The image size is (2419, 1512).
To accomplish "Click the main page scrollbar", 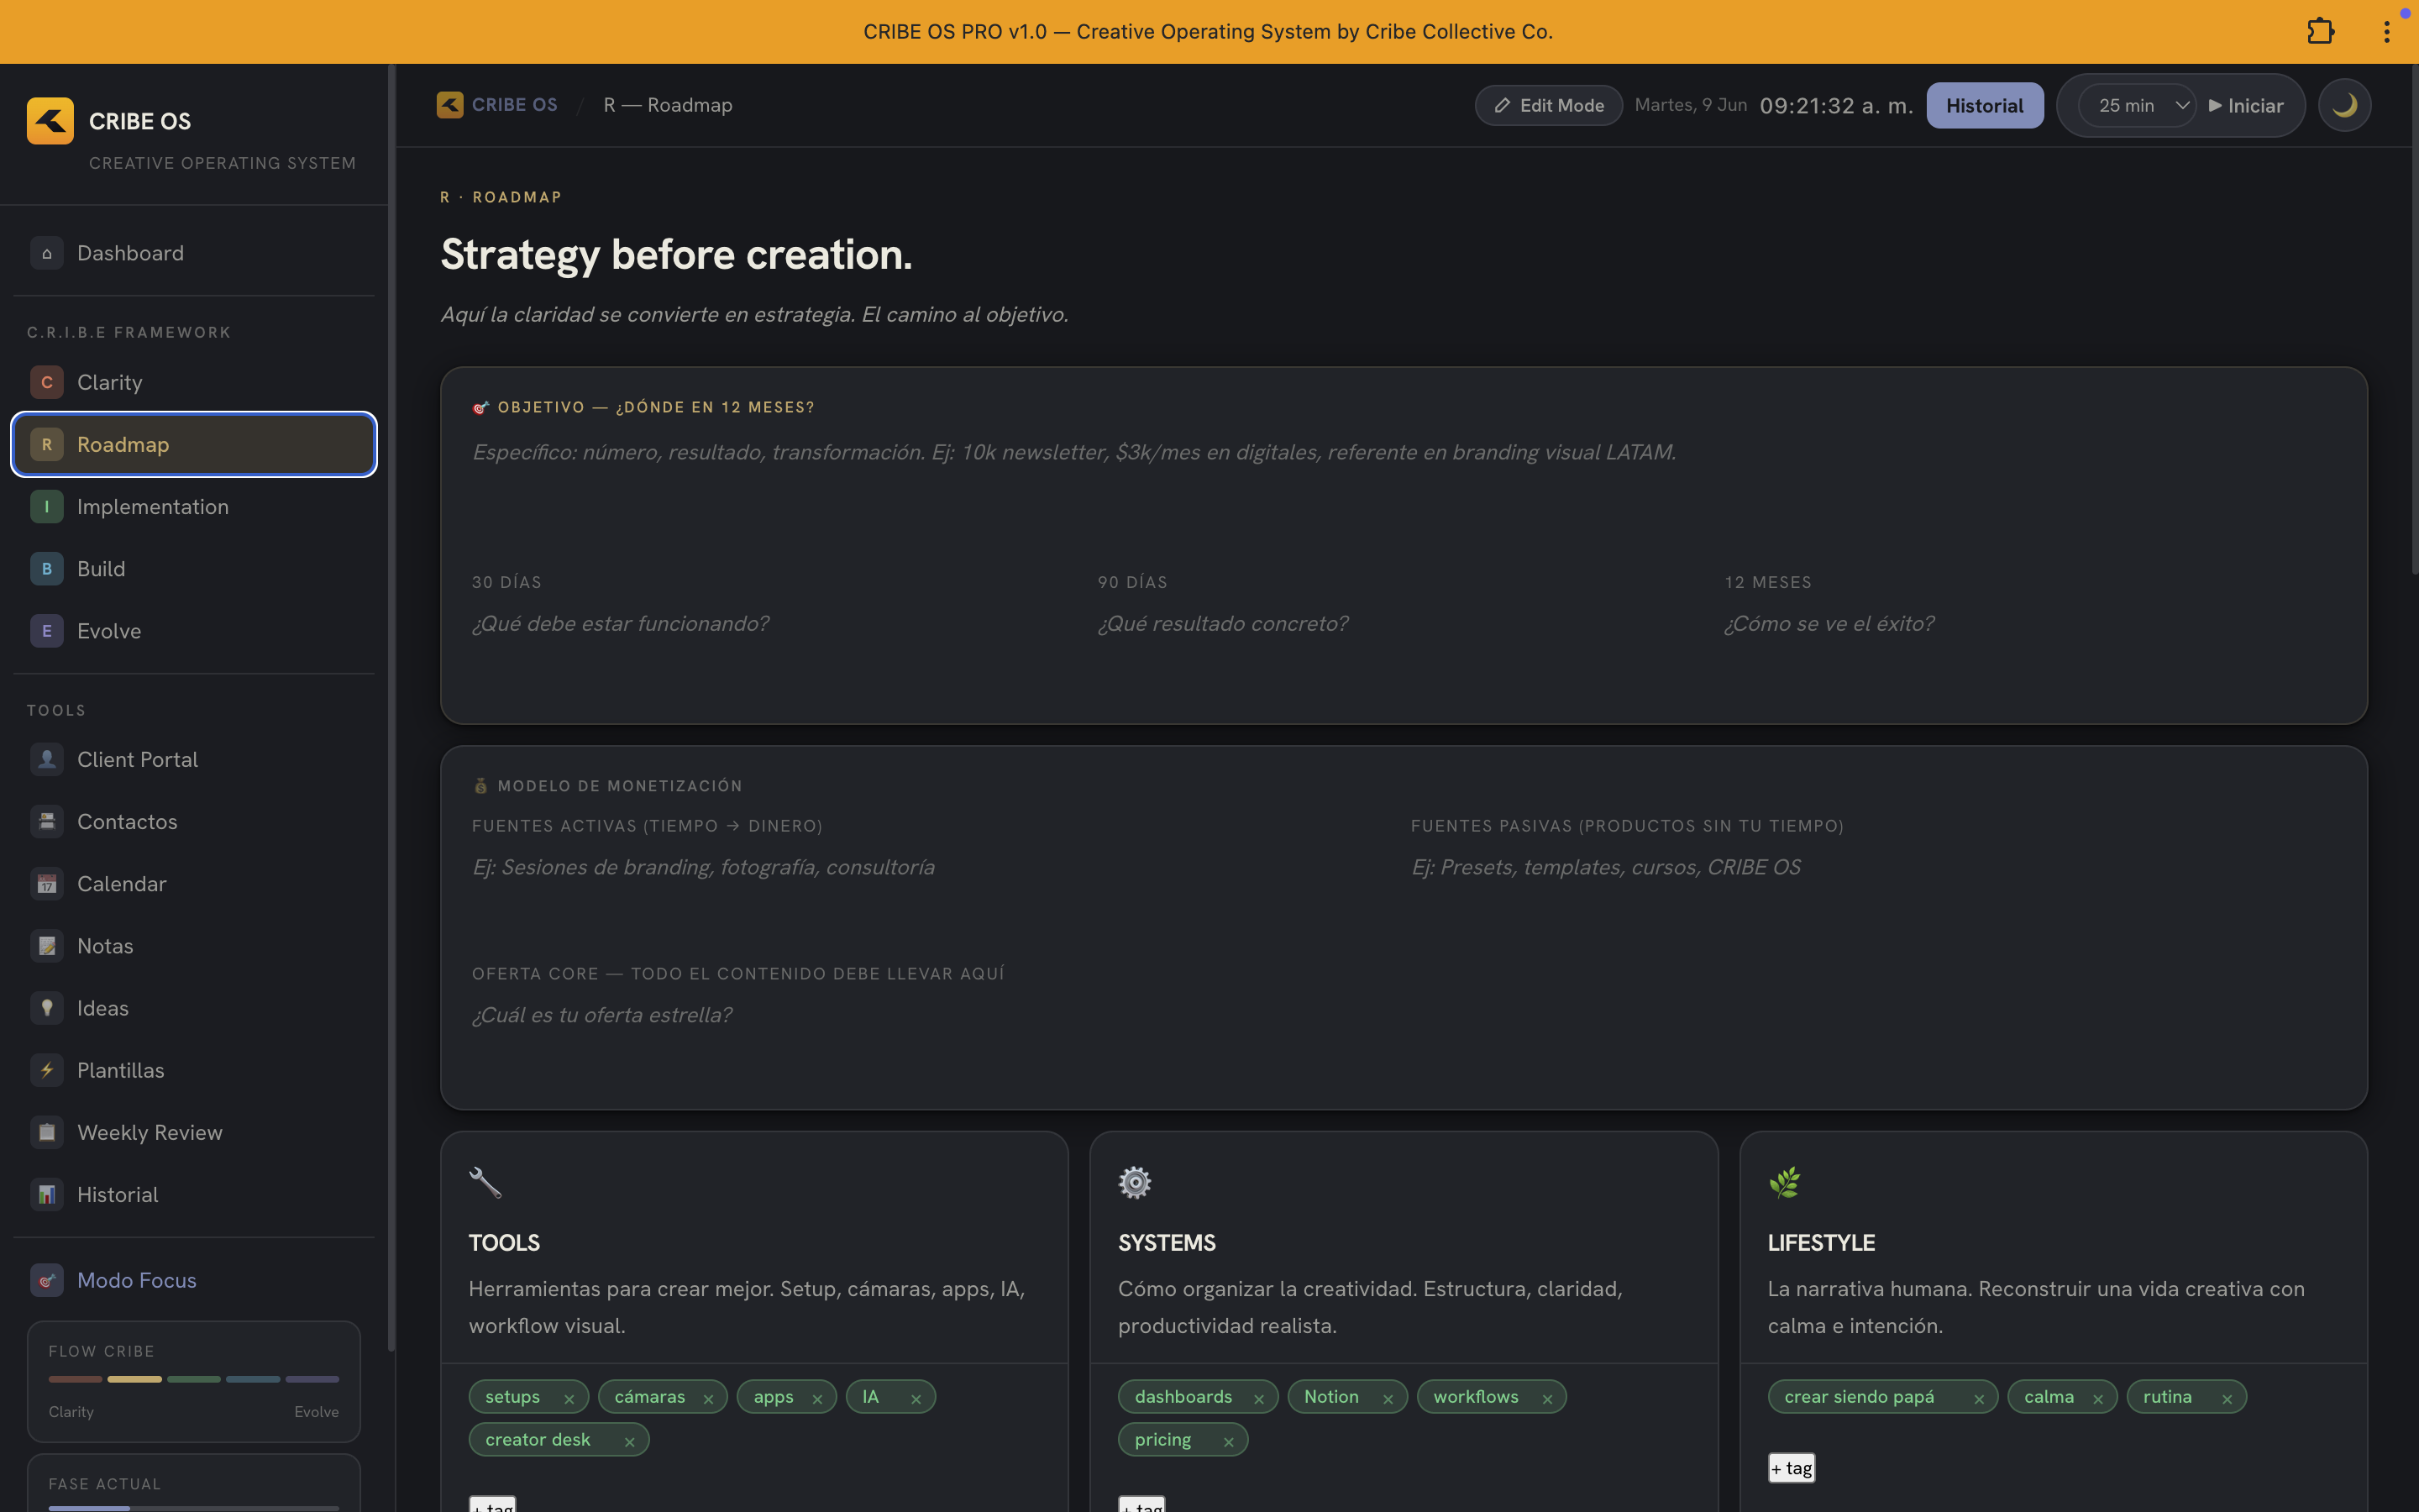I will click(x=2414, y=320).
